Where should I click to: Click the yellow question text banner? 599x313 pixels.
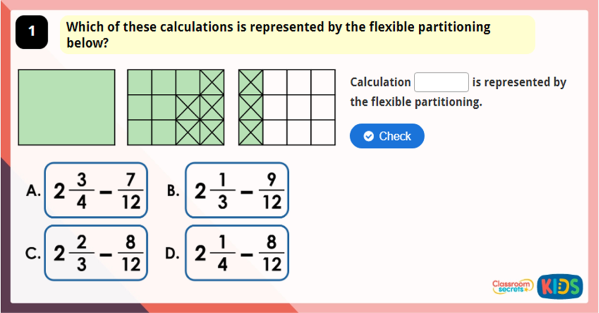coord(297,34)
